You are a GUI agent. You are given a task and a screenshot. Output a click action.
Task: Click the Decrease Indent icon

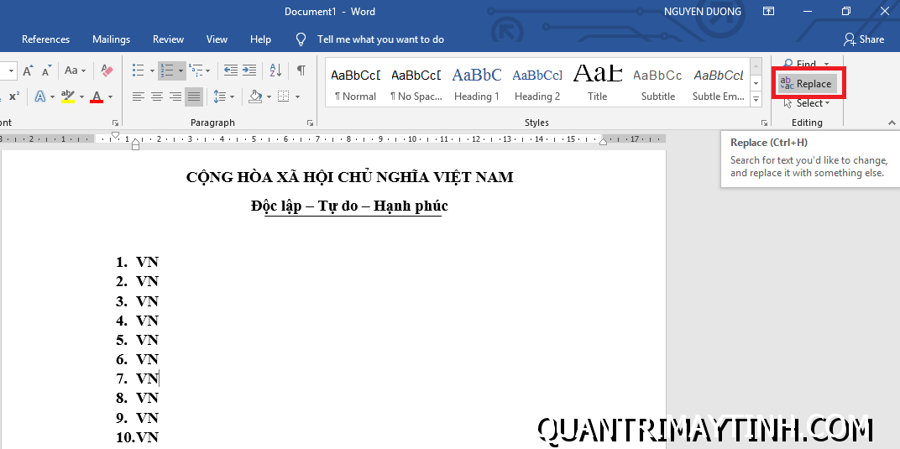[231, 70]
